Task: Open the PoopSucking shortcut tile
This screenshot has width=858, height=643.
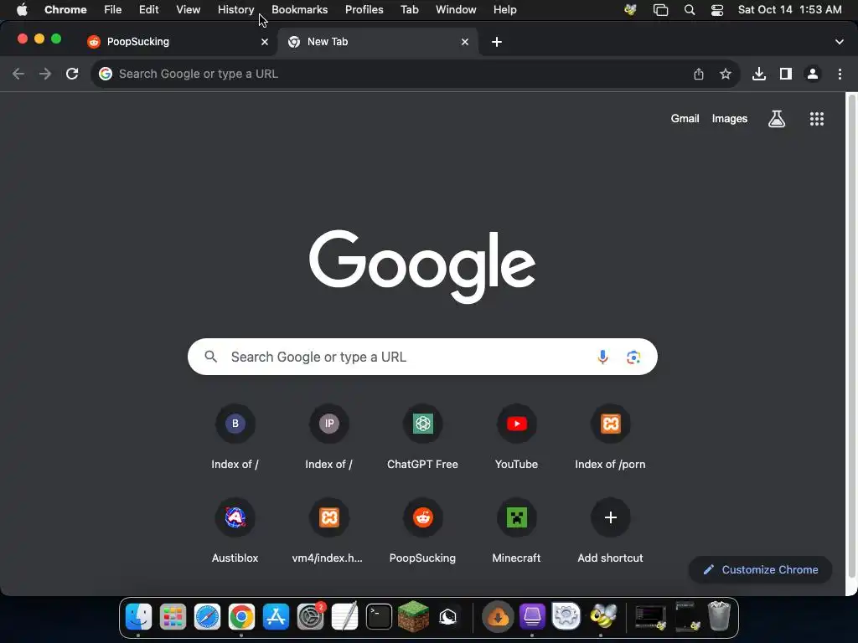Action: (422, 531)
